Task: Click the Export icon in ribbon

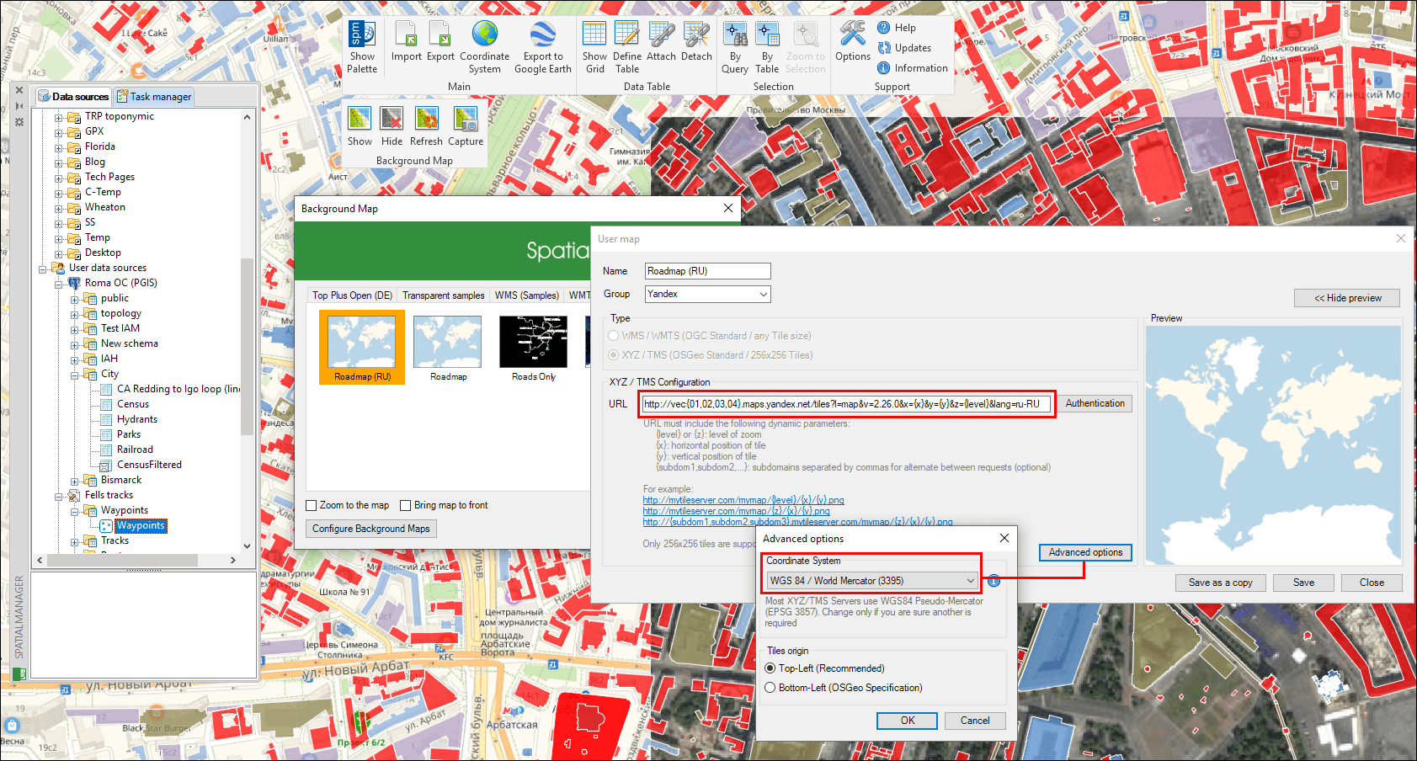Action: (x=439, y=34)
